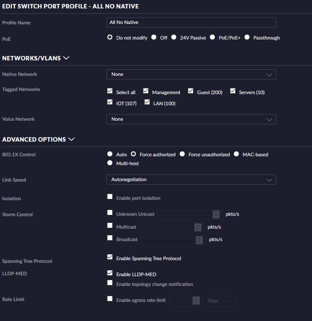Uncheck LAN (100) tagged network
This screenshot has width=312, height=321.
point(147,102)
